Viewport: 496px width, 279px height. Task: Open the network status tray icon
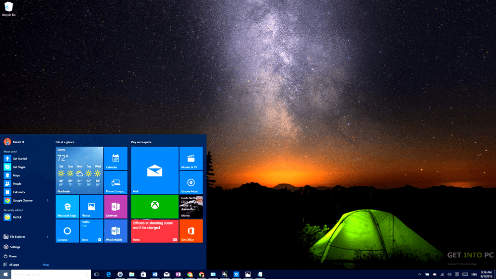[442, 274]
